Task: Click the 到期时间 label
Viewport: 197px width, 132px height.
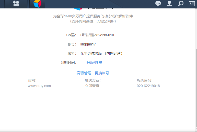Action: click(x=68, y=63)
